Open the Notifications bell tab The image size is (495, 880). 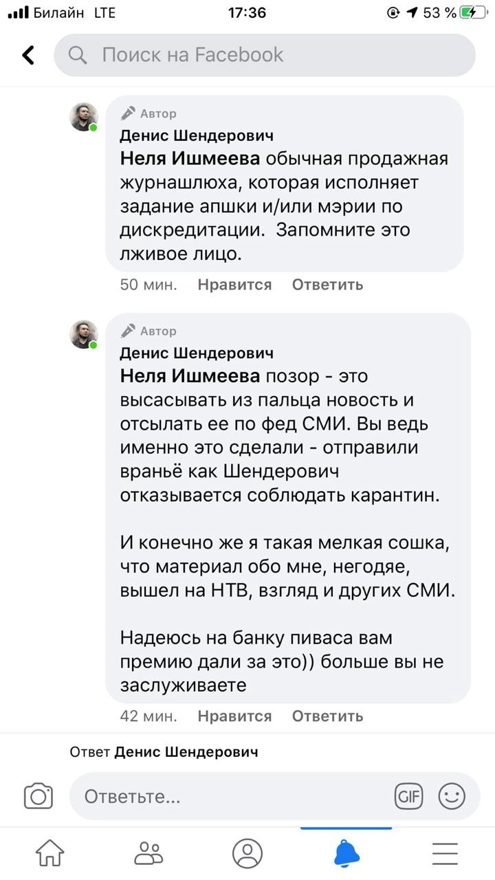pos(346,853)
